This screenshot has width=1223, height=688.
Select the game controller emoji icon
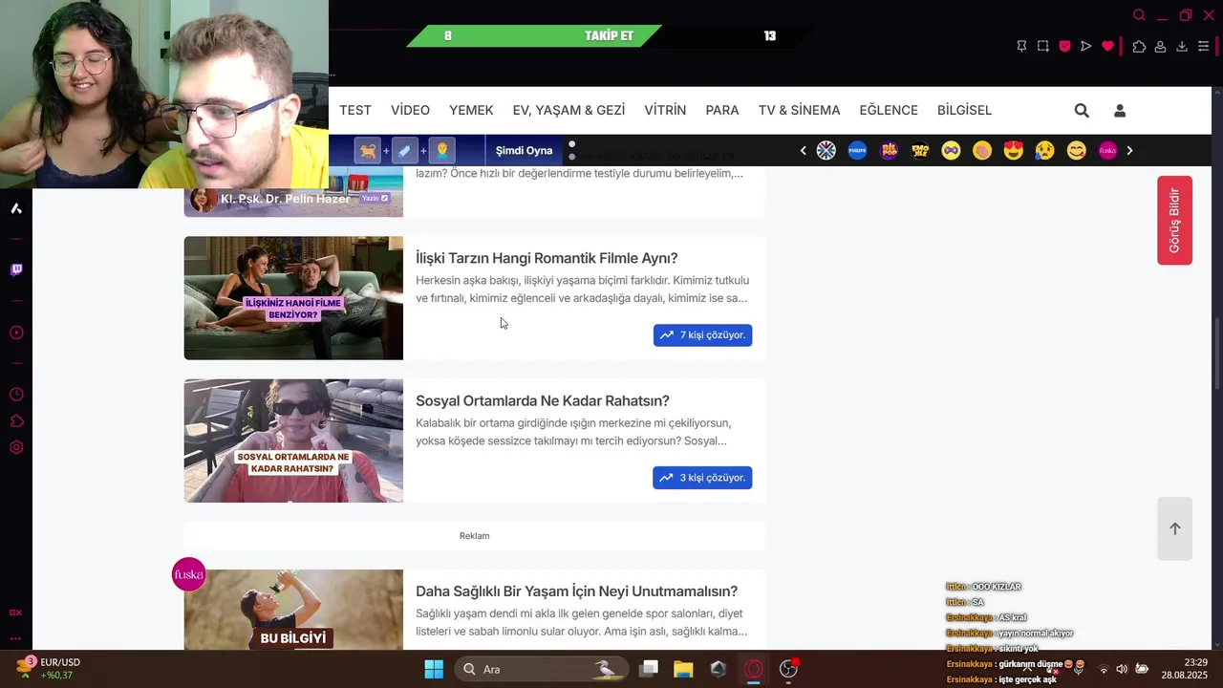951,150
